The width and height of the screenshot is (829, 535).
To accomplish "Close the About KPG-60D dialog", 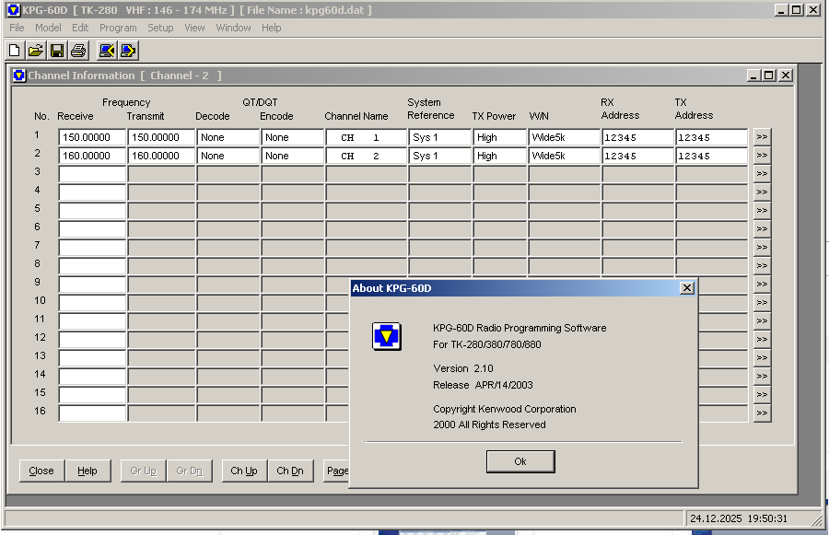I will coord(686,288).
